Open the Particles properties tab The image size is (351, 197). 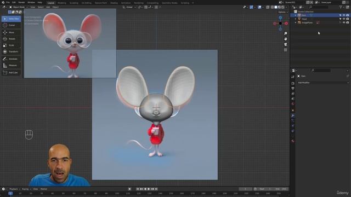[293, 120]
